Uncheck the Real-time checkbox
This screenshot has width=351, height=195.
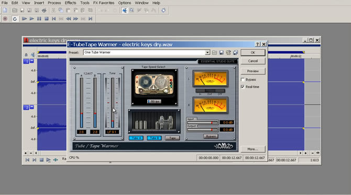pyautogui.click(x=243, y=86)
